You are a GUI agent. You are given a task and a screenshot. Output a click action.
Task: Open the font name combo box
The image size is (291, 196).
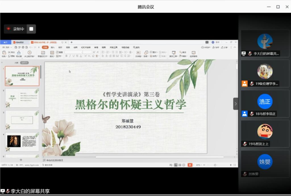click(x=74, y=52)
